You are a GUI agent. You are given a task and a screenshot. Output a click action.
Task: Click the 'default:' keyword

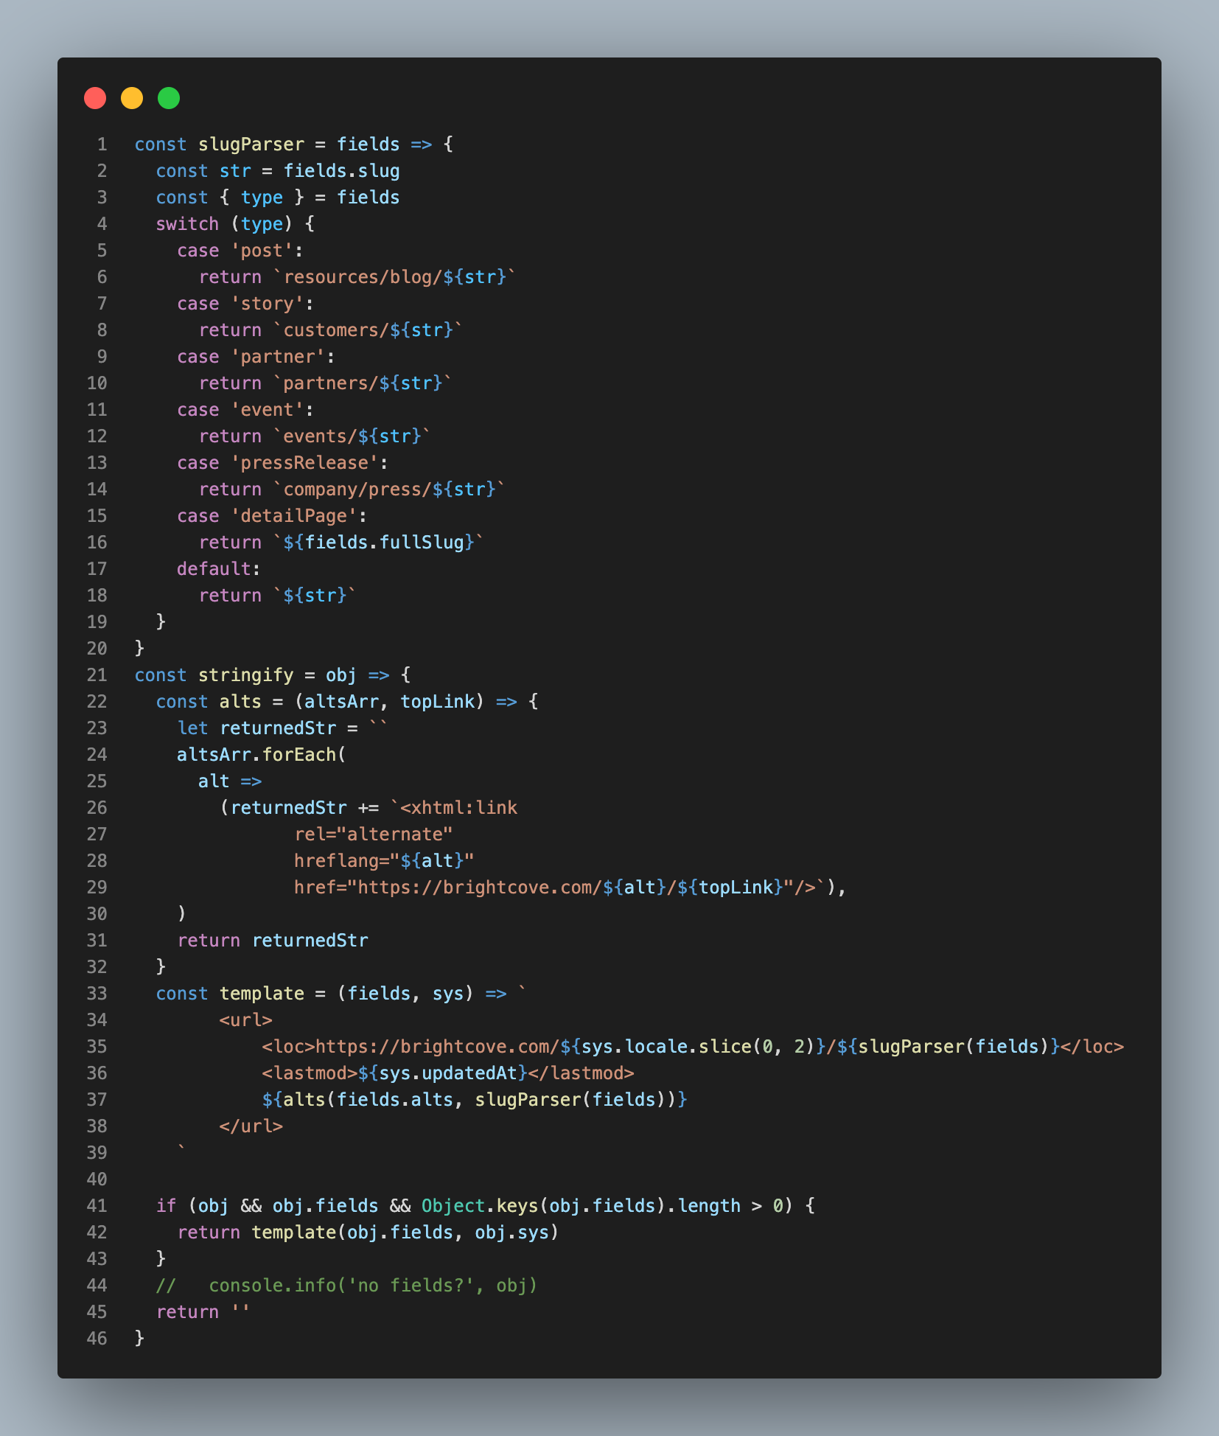(219, 569)
